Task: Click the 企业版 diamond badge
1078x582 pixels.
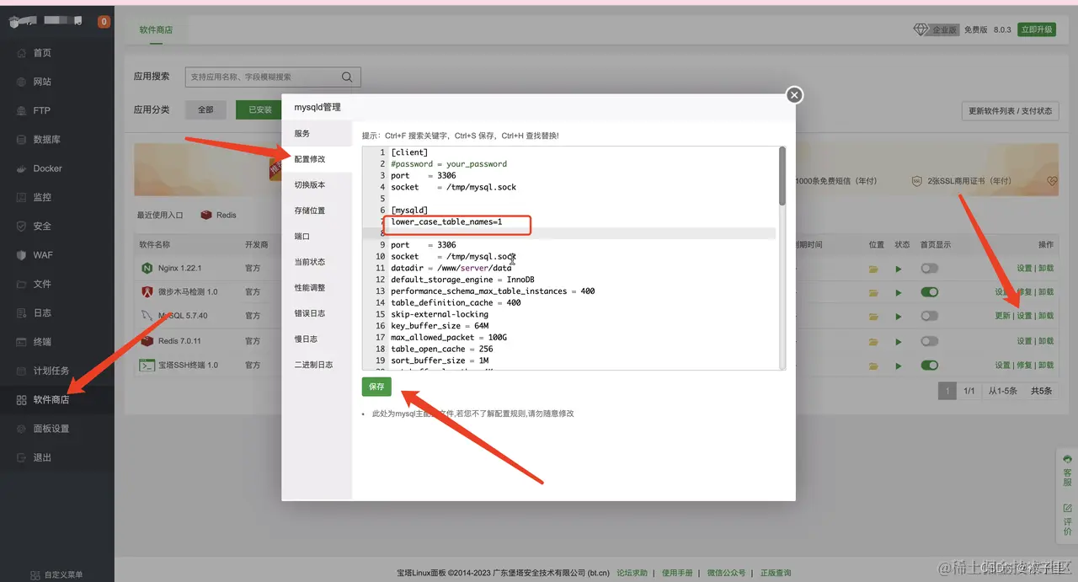Action: pyautogui.click(x=937, y=29)
